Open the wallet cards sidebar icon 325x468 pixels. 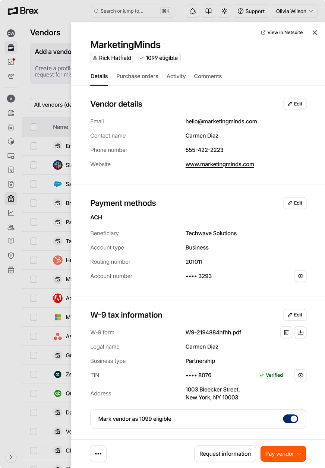(11, 48)
